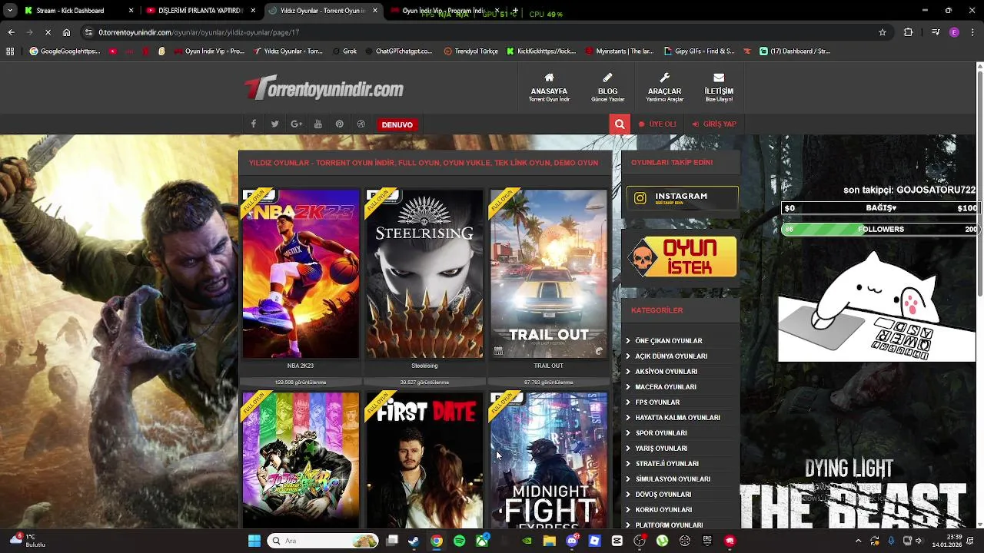The height and width of the screenshot is (553, 984).
Task: Open ChatGPT bookmark
Action: pyautogui.click(x=397, y=51)
